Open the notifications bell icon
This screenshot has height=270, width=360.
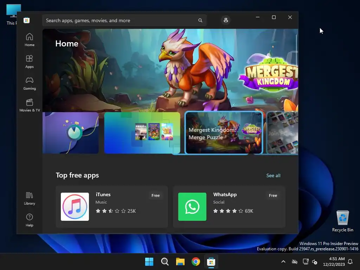(350, 262)
